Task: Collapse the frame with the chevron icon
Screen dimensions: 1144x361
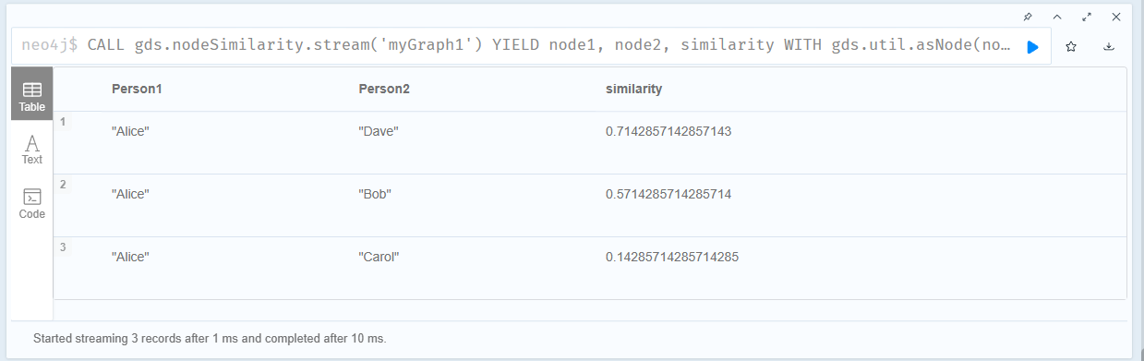Action: pyautogui.click(x=1057, y=17)
